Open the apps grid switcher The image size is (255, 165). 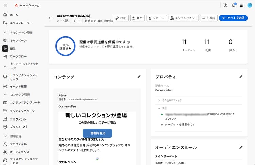point(242,5)
